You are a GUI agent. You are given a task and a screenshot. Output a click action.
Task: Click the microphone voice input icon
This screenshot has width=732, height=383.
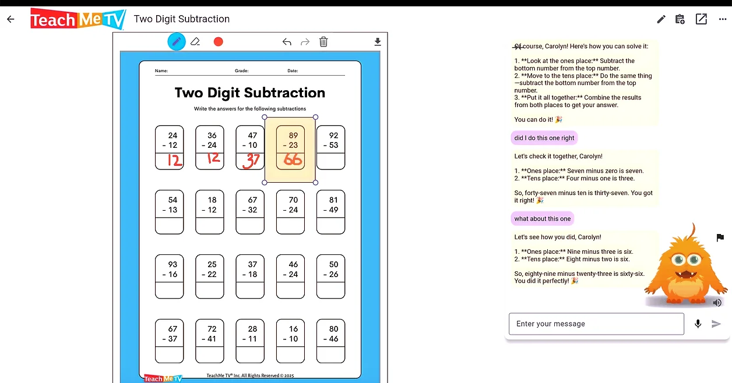[698, 324]
